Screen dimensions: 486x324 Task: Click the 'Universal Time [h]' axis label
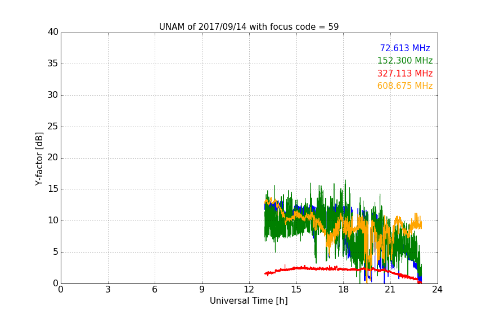point(249,301)
